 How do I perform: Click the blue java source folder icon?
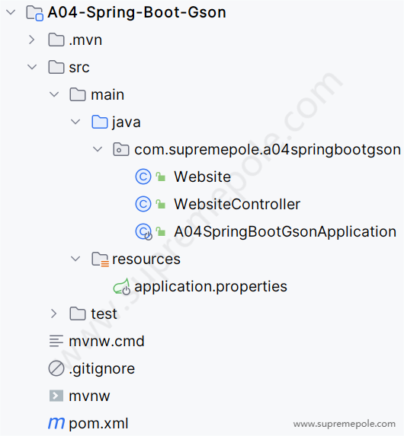(x=100, y=122)
